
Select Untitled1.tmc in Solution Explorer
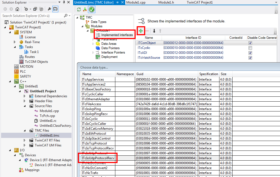[50, 135]
